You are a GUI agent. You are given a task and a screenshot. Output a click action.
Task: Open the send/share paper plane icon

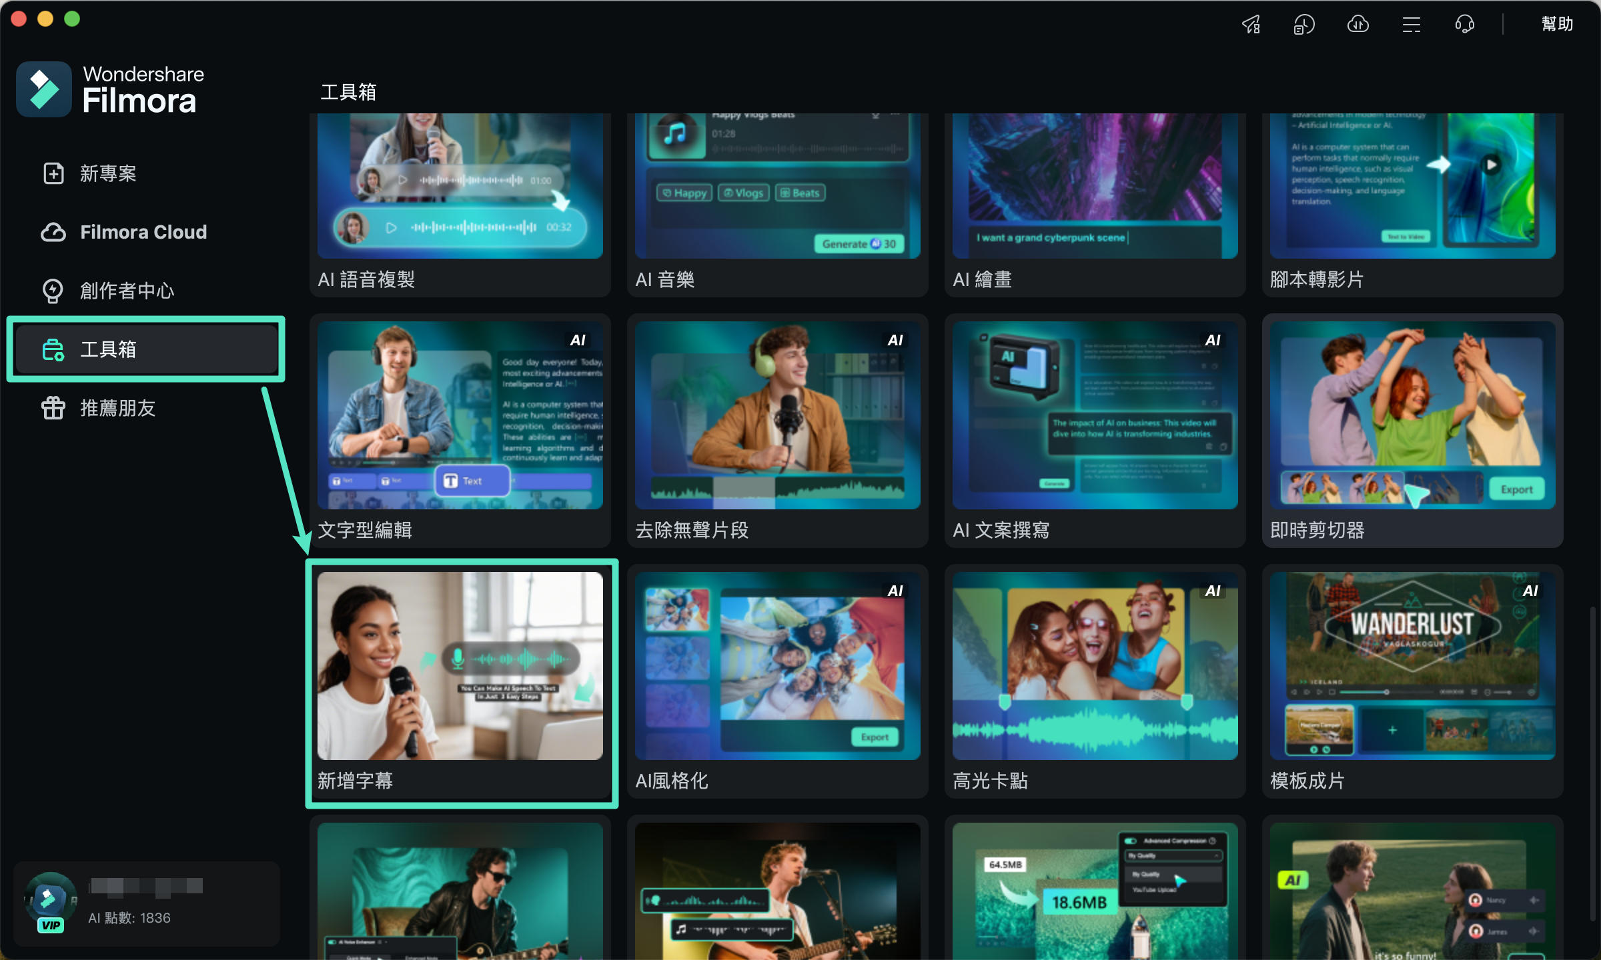pyautogui.click(x=1251, y=25)
